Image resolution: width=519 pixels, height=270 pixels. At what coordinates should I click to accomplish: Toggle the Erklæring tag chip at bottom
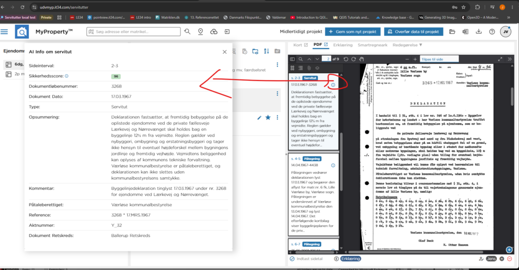point(351,259)
